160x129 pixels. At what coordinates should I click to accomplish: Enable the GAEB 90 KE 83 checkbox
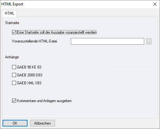click(x=14, y=67)
